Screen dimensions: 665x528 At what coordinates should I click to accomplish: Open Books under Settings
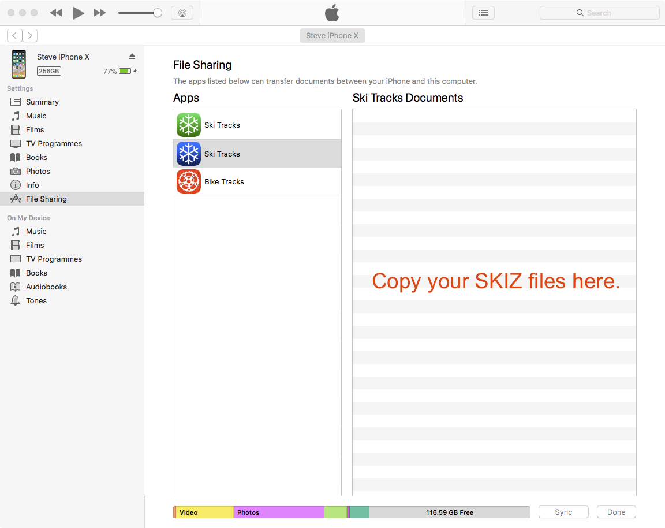[72, 158]
